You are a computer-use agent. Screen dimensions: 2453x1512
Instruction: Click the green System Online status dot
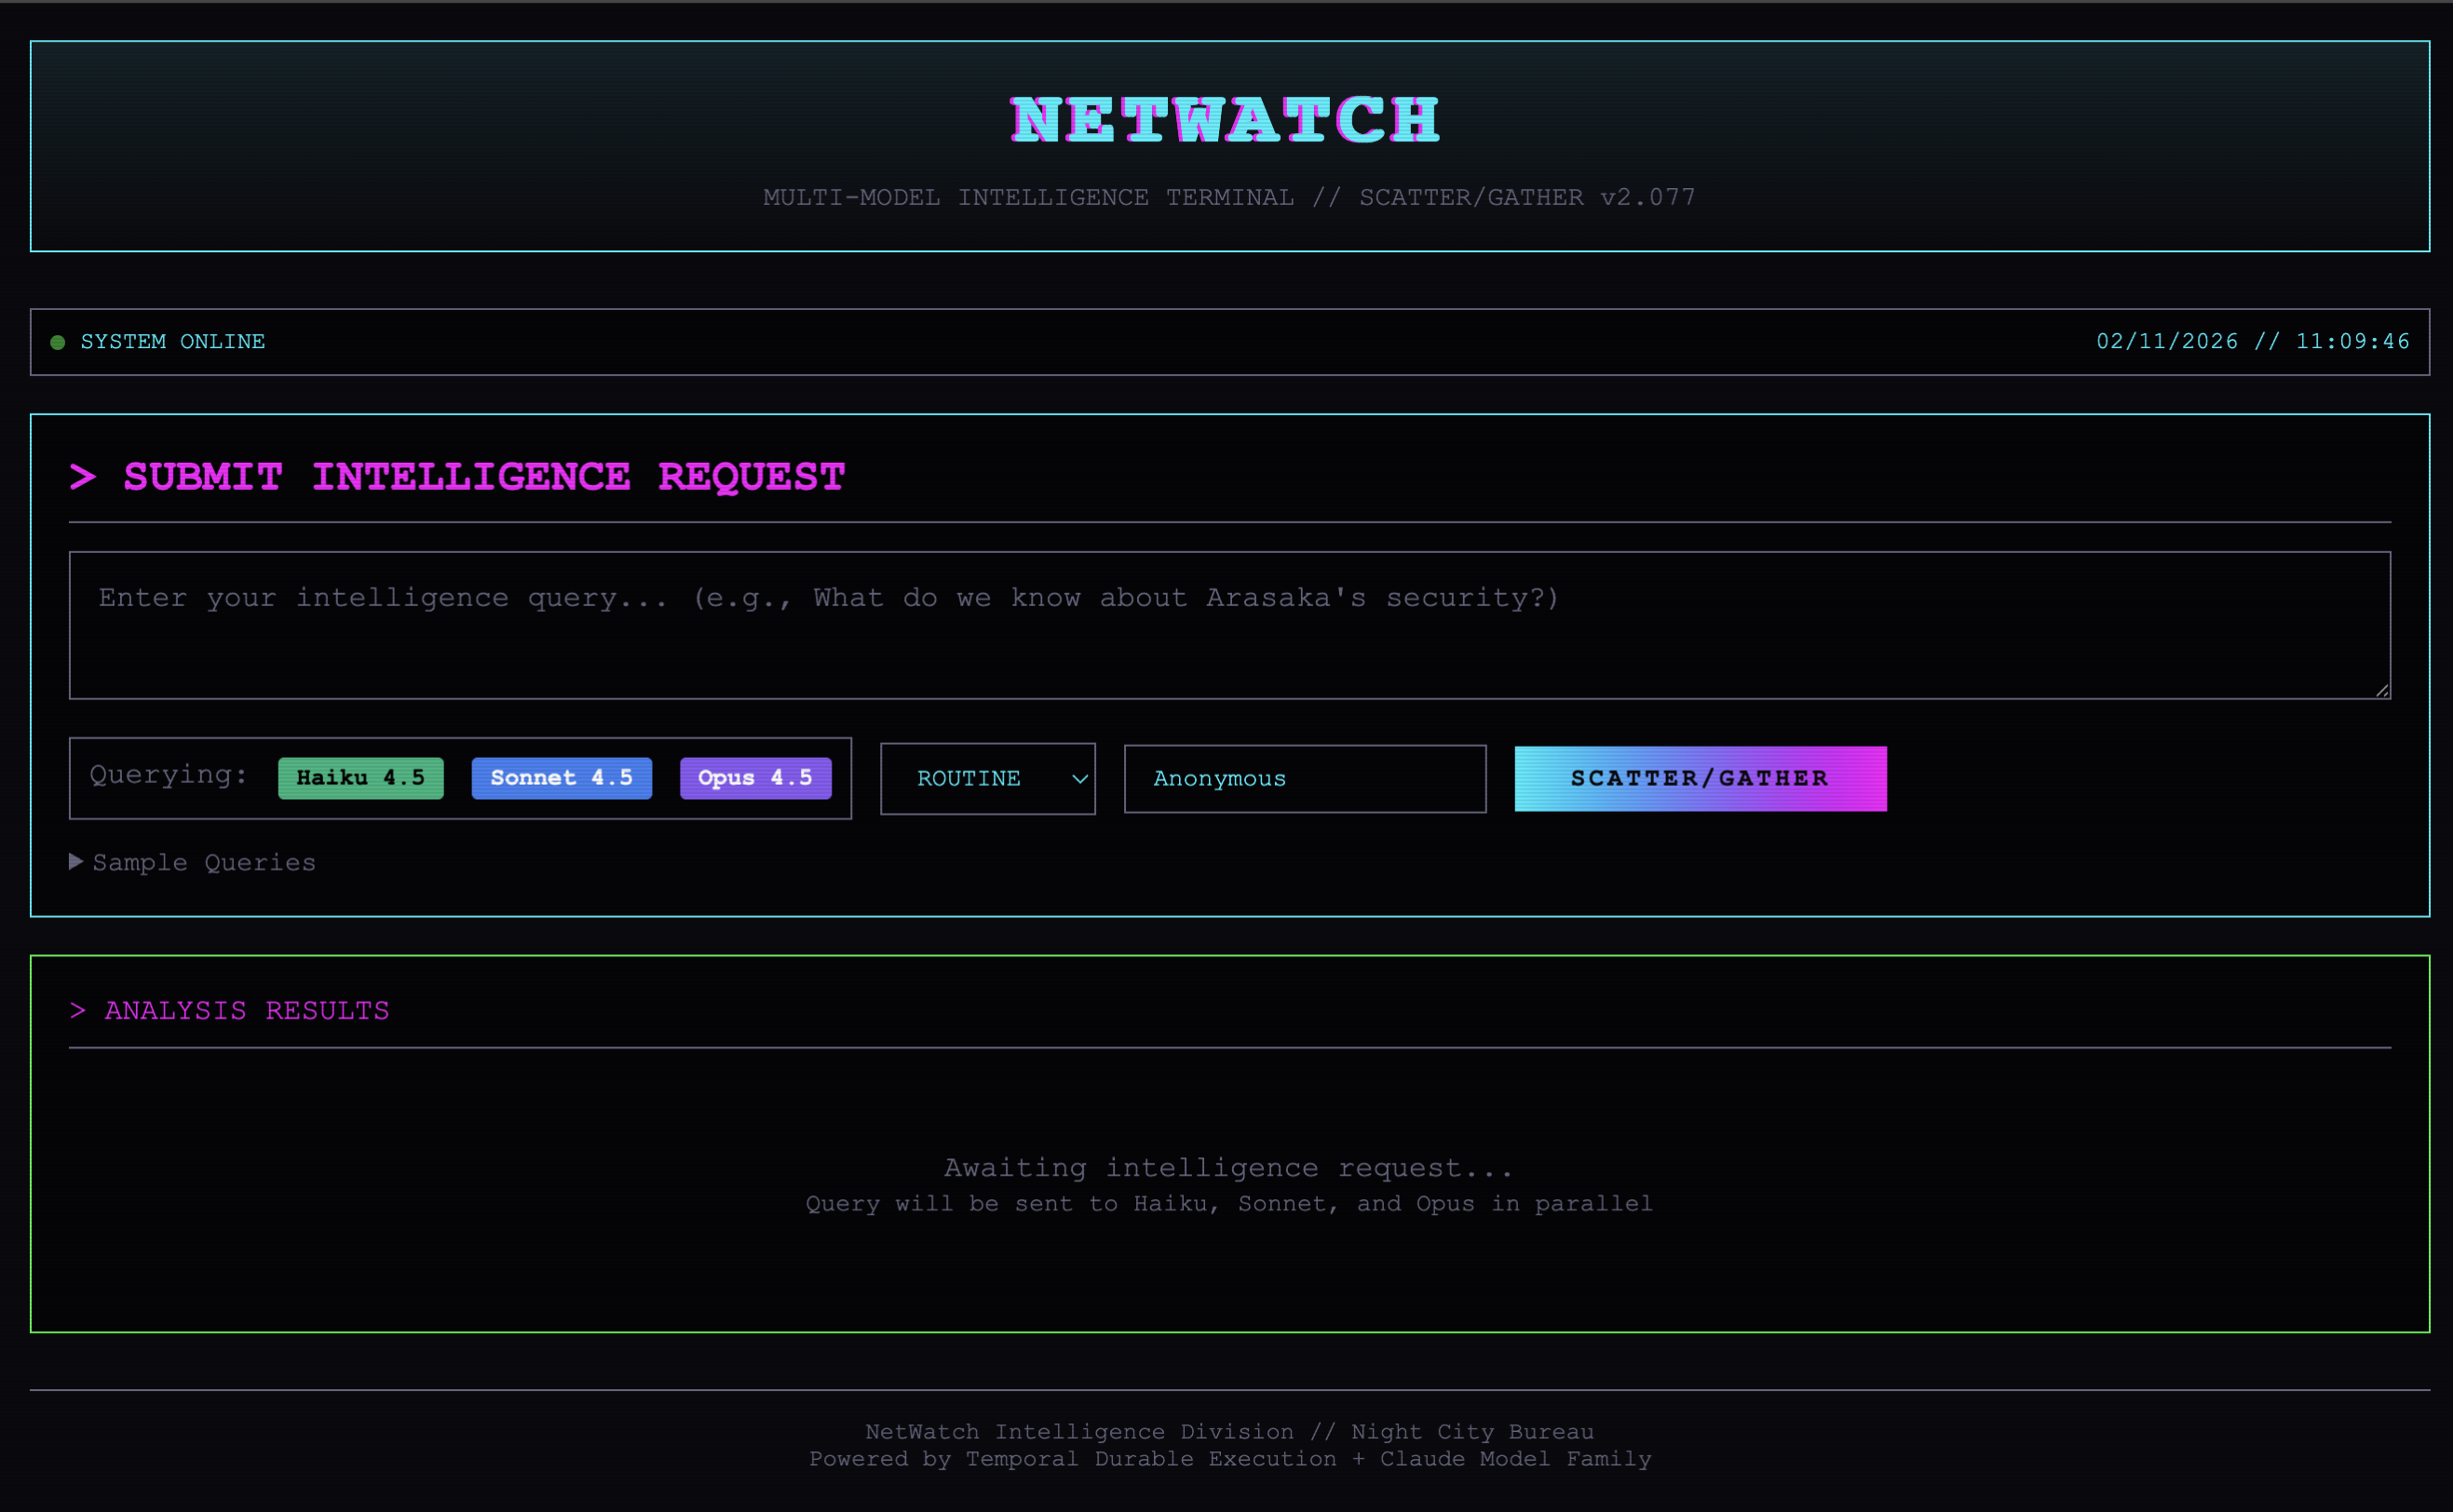coord(58,342)
